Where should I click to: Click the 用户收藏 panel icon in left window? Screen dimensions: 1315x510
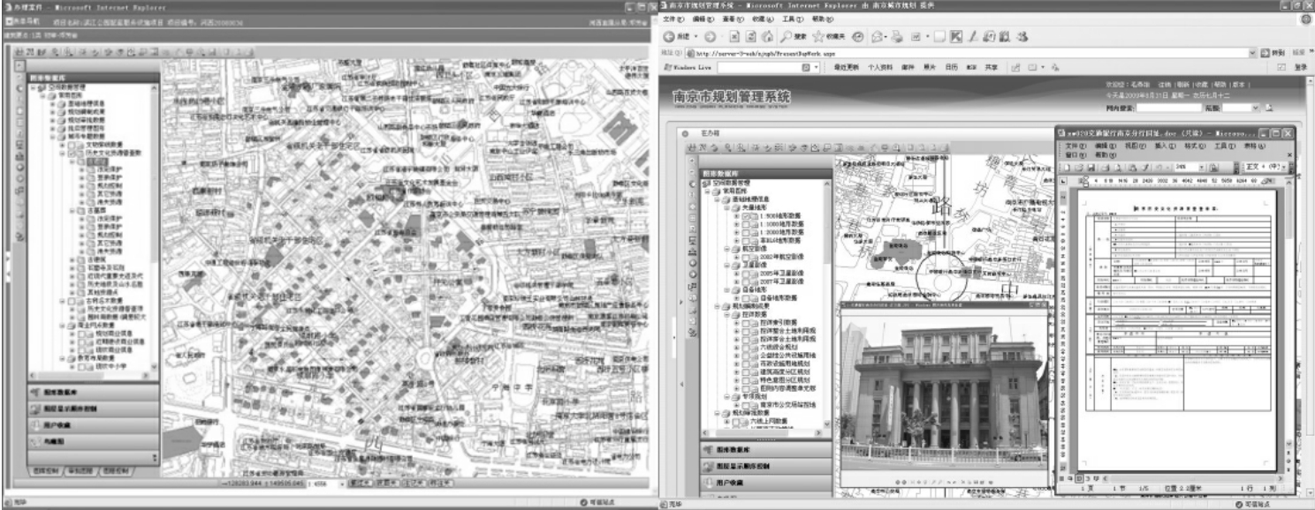pos(37,426)
